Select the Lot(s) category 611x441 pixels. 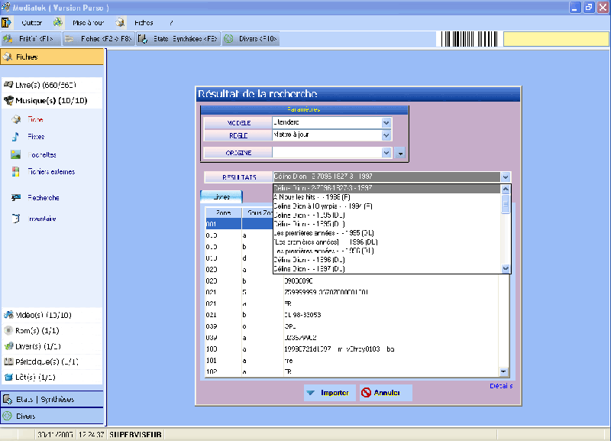(52, 378)
